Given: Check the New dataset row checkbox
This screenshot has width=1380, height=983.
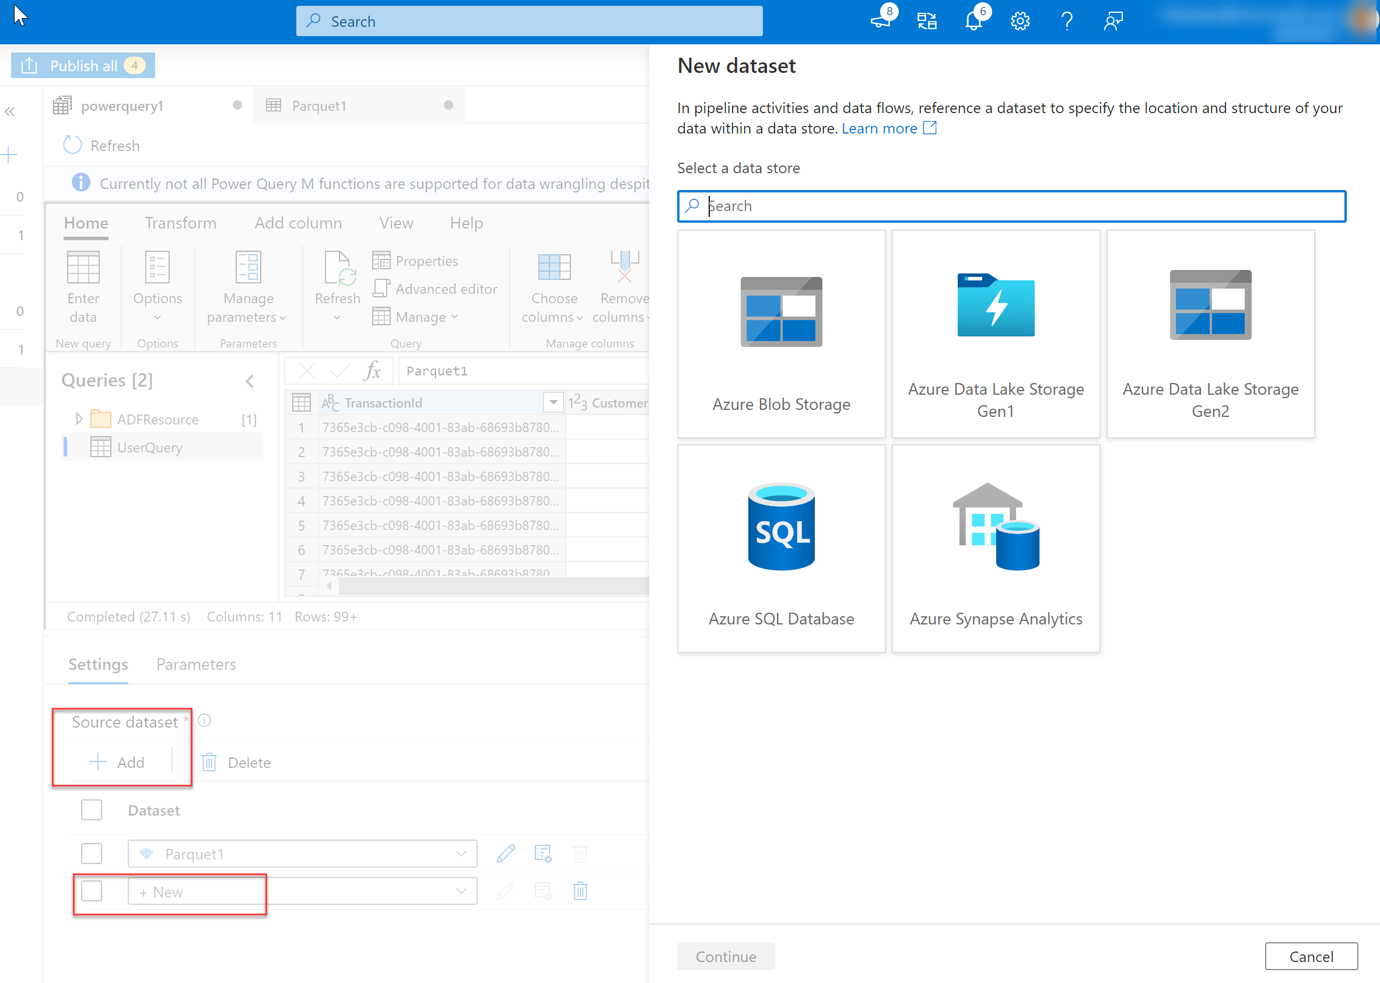Looking at the screenshot, I should [x=92, y=891].
